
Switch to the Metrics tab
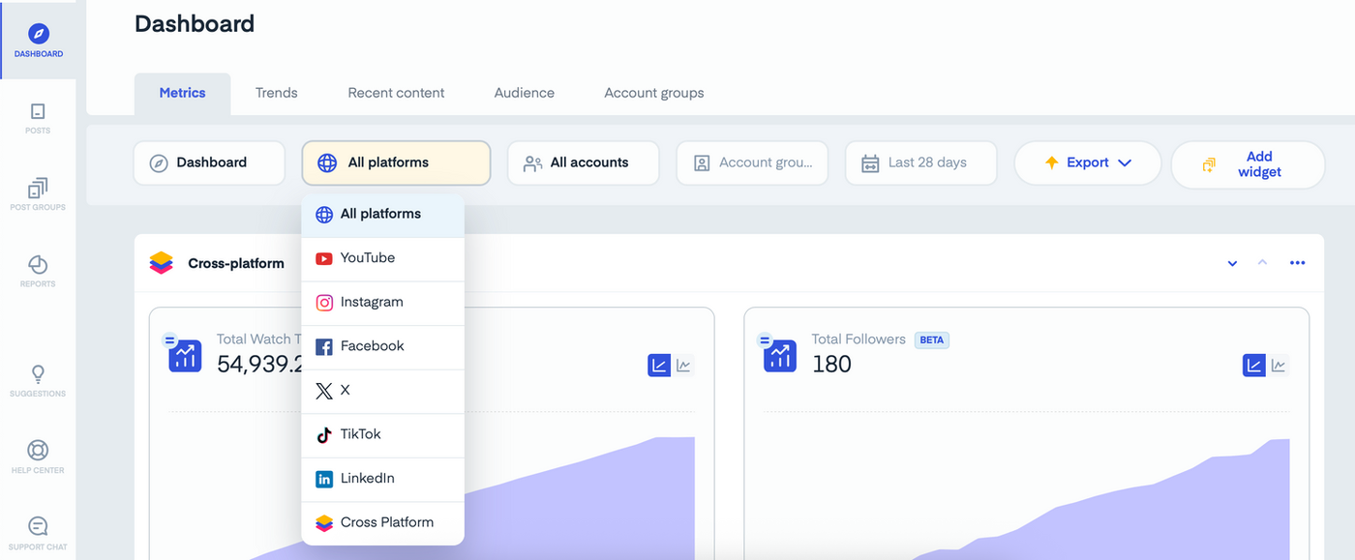[182, 93]
